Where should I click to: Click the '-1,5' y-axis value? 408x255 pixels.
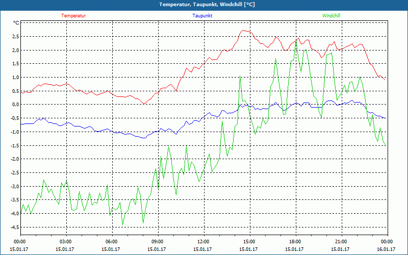pos(15,145)
